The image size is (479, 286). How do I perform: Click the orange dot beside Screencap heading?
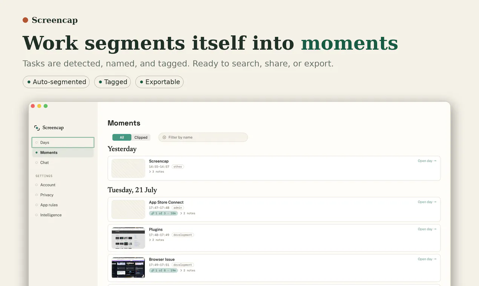point(25,20)
